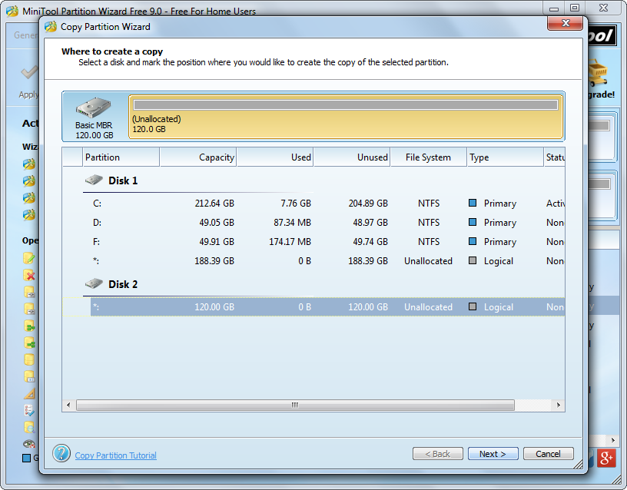This screenshot has width=627, height=490.
Task: Click the Apply checkmark in the main window
Action: pos(30,72)
